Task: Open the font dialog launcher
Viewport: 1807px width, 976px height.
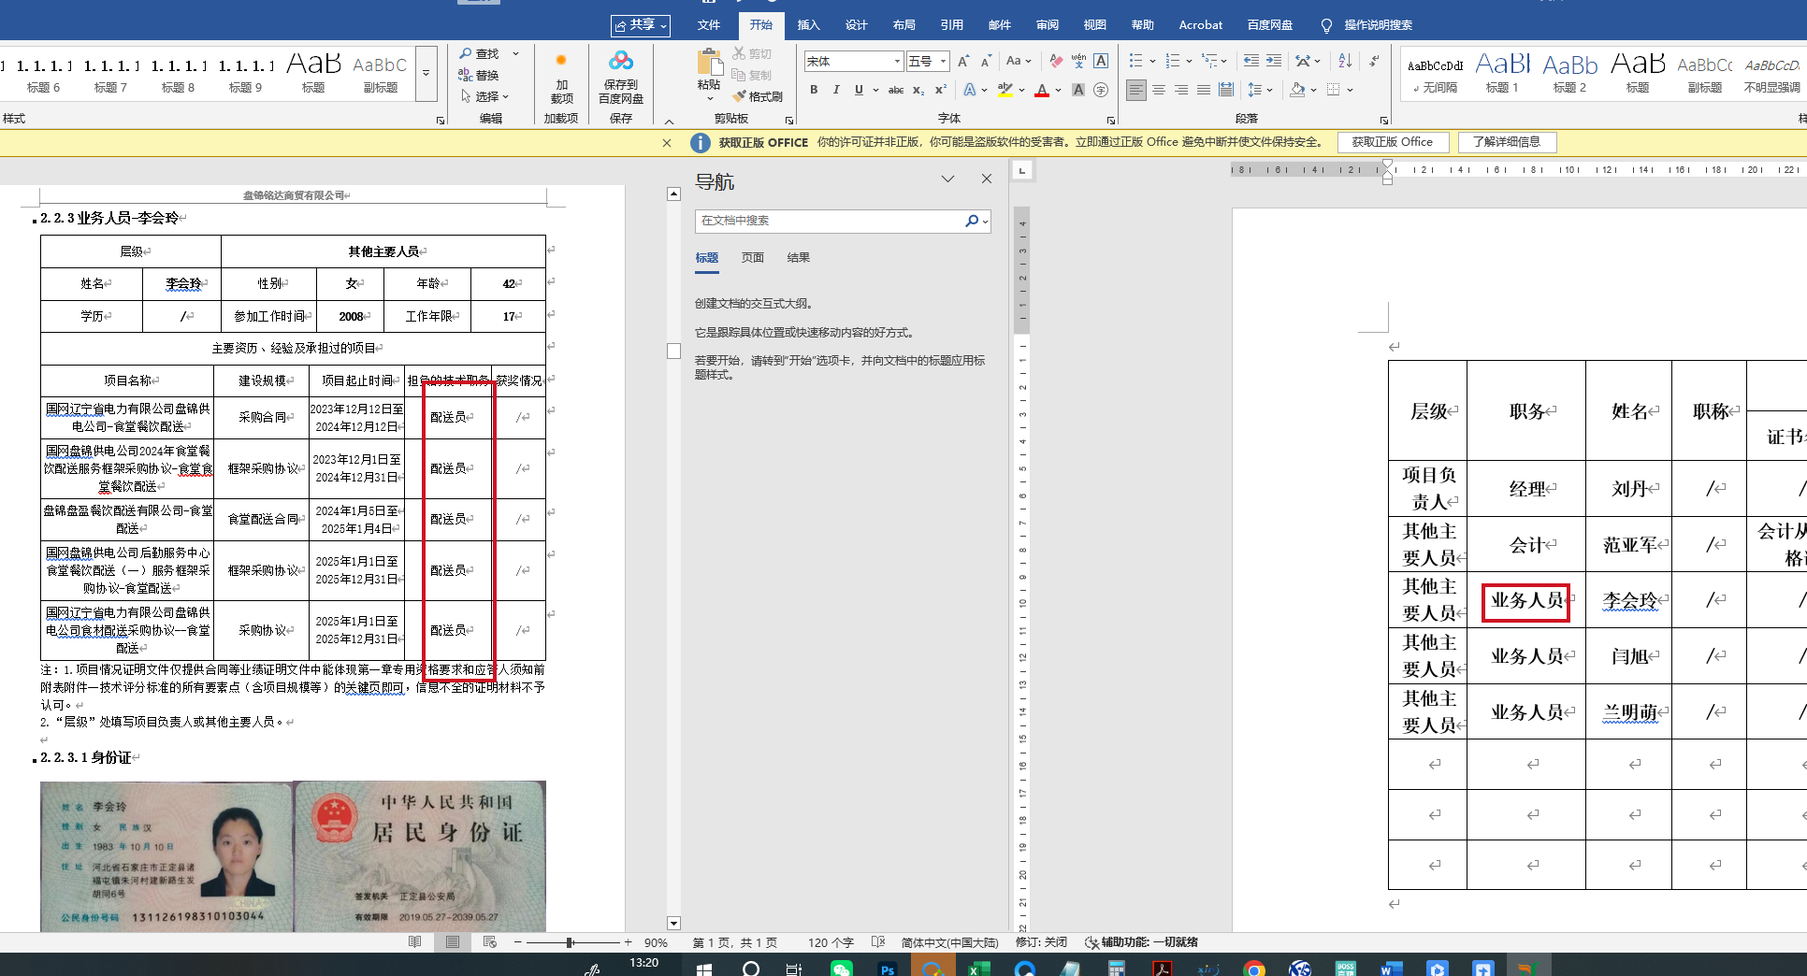Action: [x=1111, y=120]
